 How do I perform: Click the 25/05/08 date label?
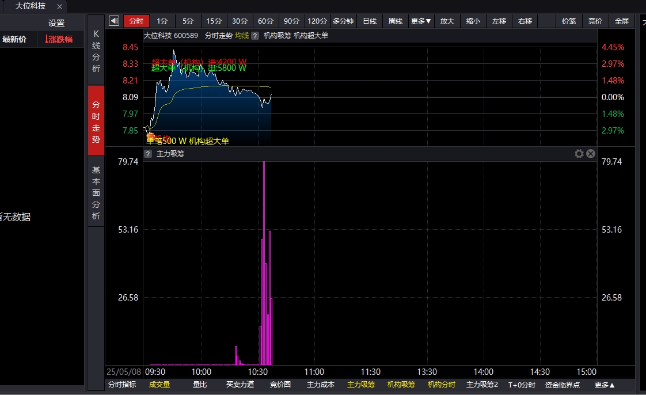tap(124, 372)
